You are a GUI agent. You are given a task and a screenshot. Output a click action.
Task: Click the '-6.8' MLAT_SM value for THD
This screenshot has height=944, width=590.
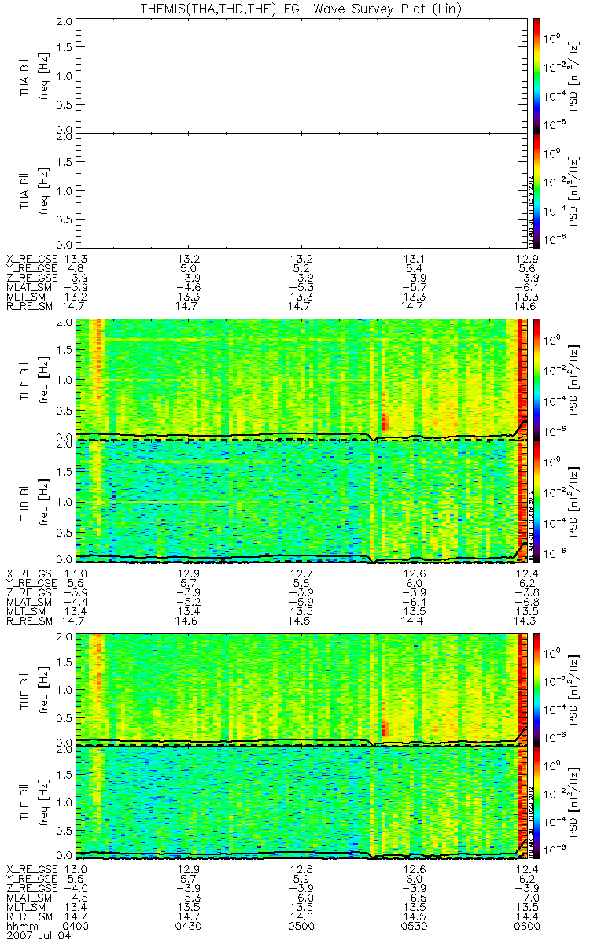(x=526, y=603)
